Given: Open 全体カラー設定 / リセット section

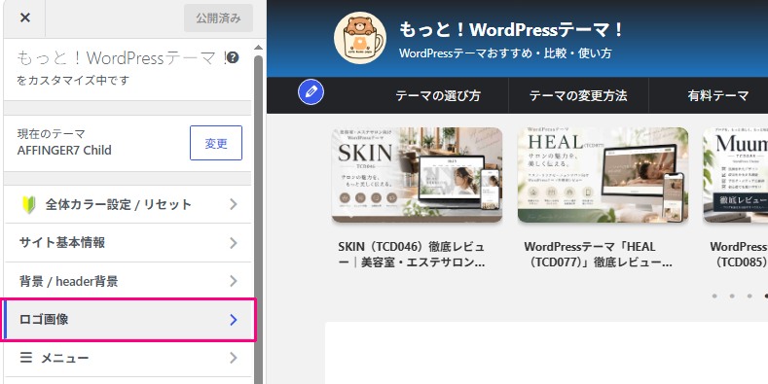Looking at the screenshot, I should tap(128, 204).
